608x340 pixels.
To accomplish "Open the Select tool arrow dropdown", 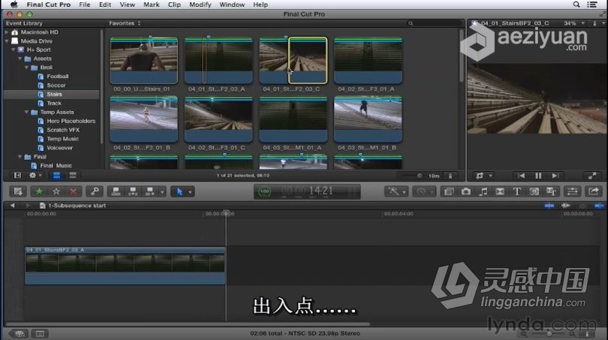I will point(190,192).
